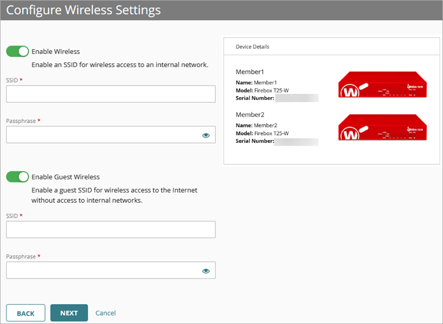Click Member1's redacted serial number
The width and height of the screenshot is (443, 324).
(x=296, y=98)
